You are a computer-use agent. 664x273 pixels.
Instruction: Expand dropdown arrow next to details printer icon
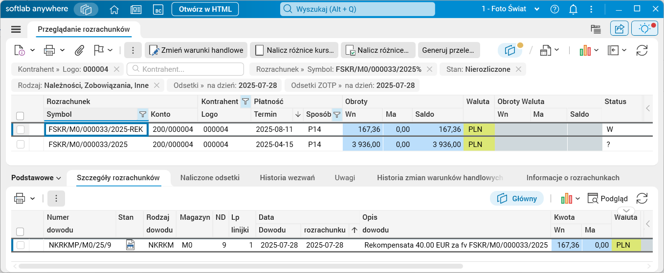point(33,198)
